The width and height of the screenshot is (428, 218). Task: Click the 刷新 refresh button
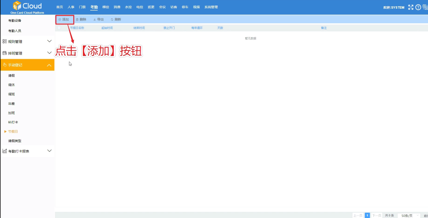[116, 19]
